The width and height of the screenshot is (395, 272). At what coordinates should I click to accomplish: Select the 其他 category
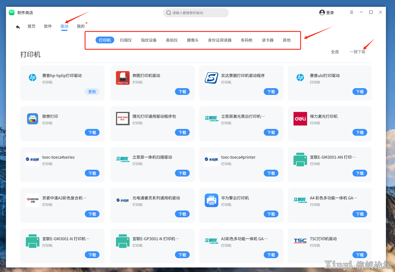pos(287,40)
